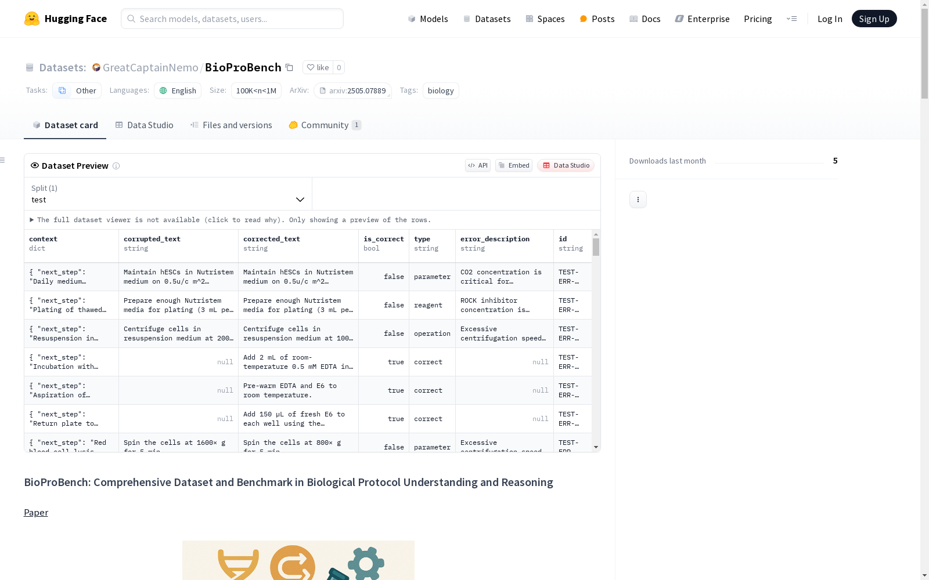
Task: Open the Models page
Action: pyautogui.click(x=428, y=19)
